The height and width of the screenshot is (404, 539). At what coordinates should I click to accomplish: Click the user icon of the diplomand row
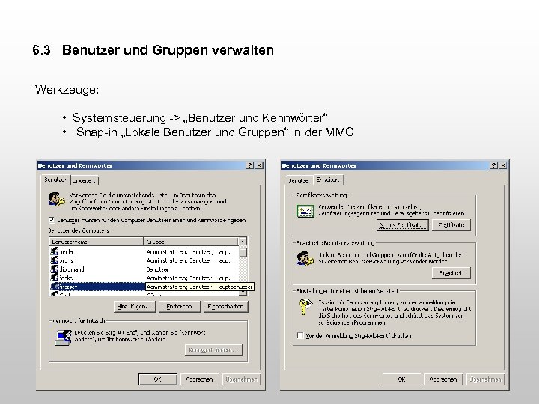[55, 269]
